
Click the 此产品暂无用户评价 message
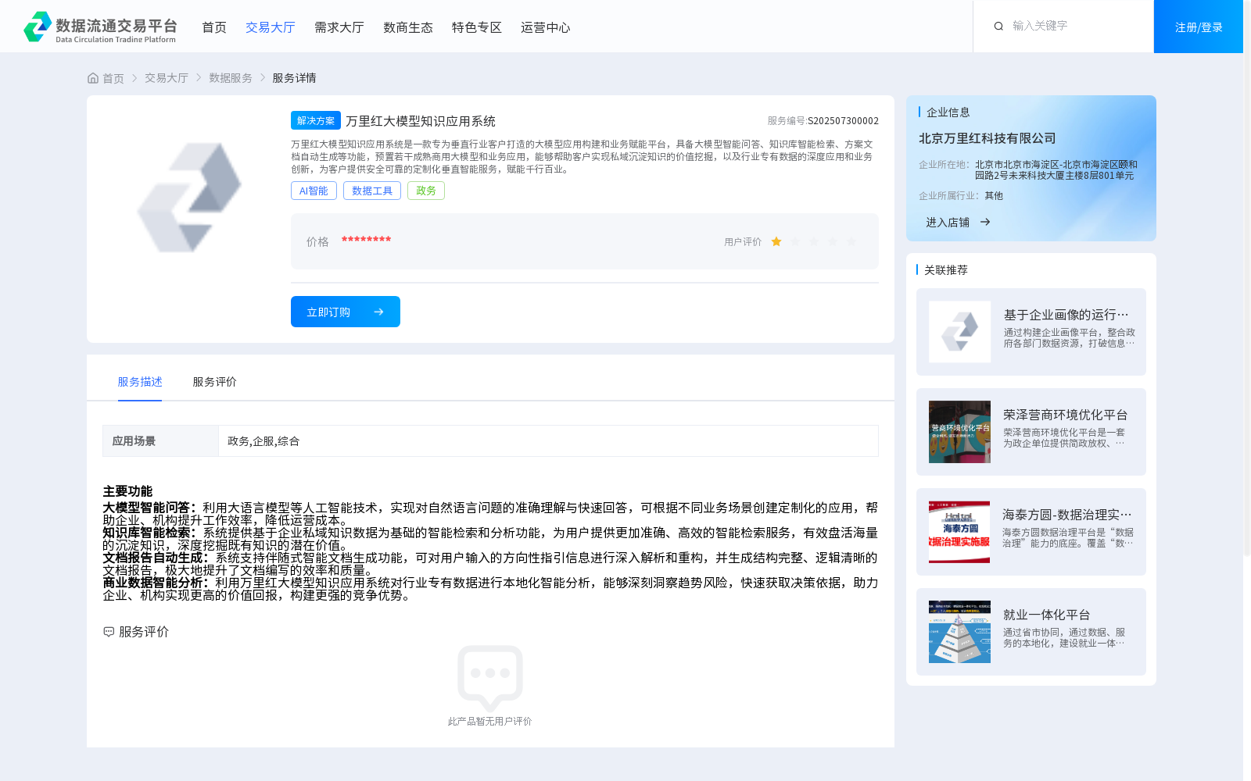pyautogui.click(x=490, y=722)
